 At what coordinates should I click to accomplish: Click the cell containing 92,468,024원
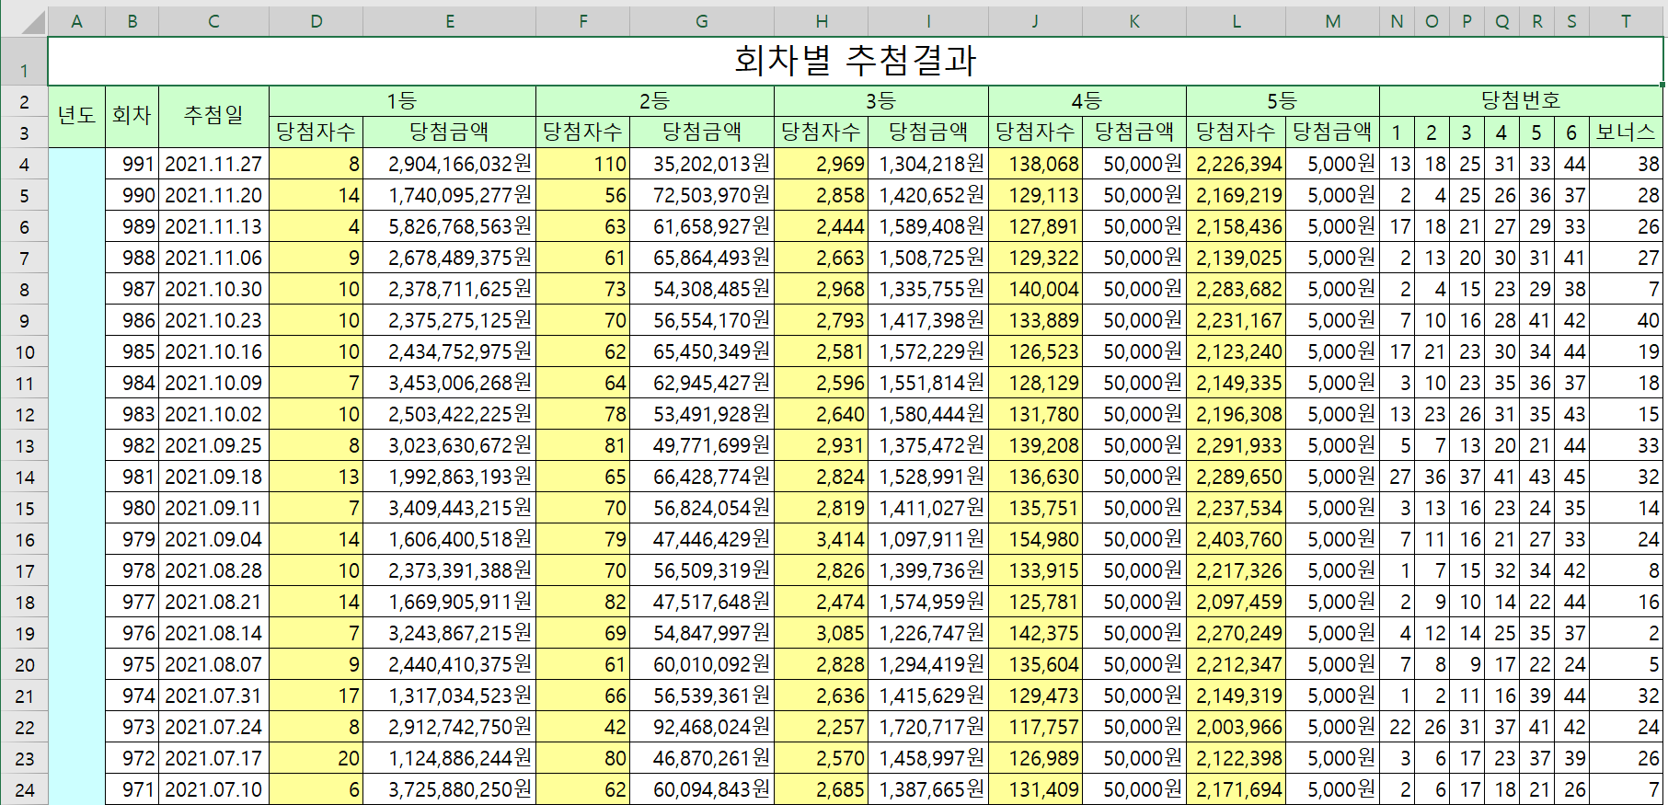point(701,728)
